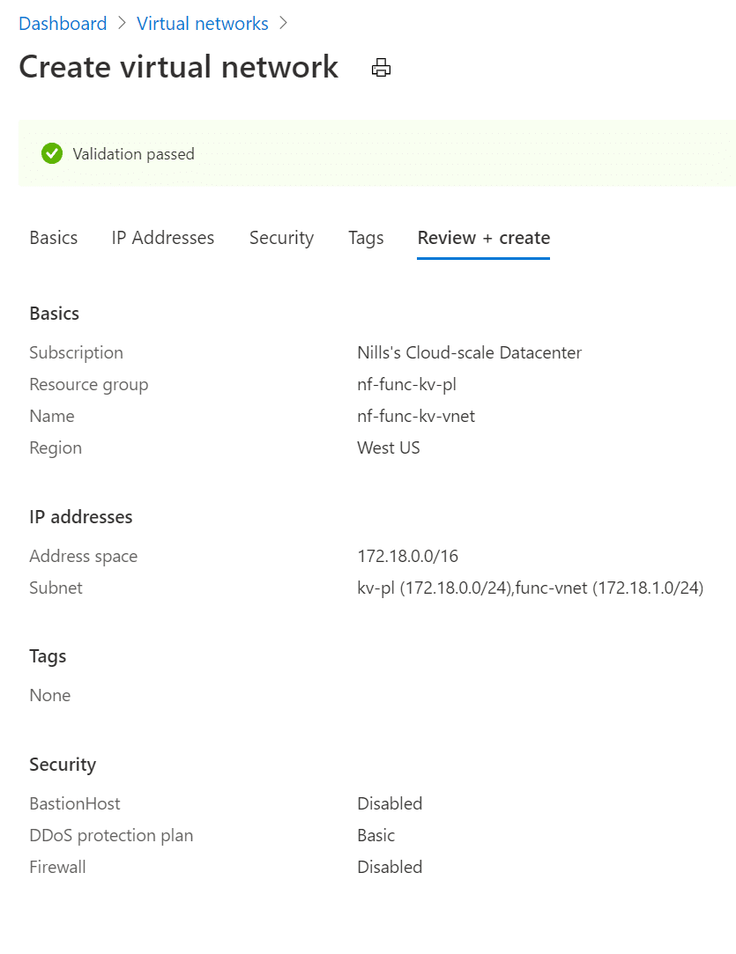Click the DDoS protection plan Basic value
Viewport: 736px width, 954px height.
375,836
